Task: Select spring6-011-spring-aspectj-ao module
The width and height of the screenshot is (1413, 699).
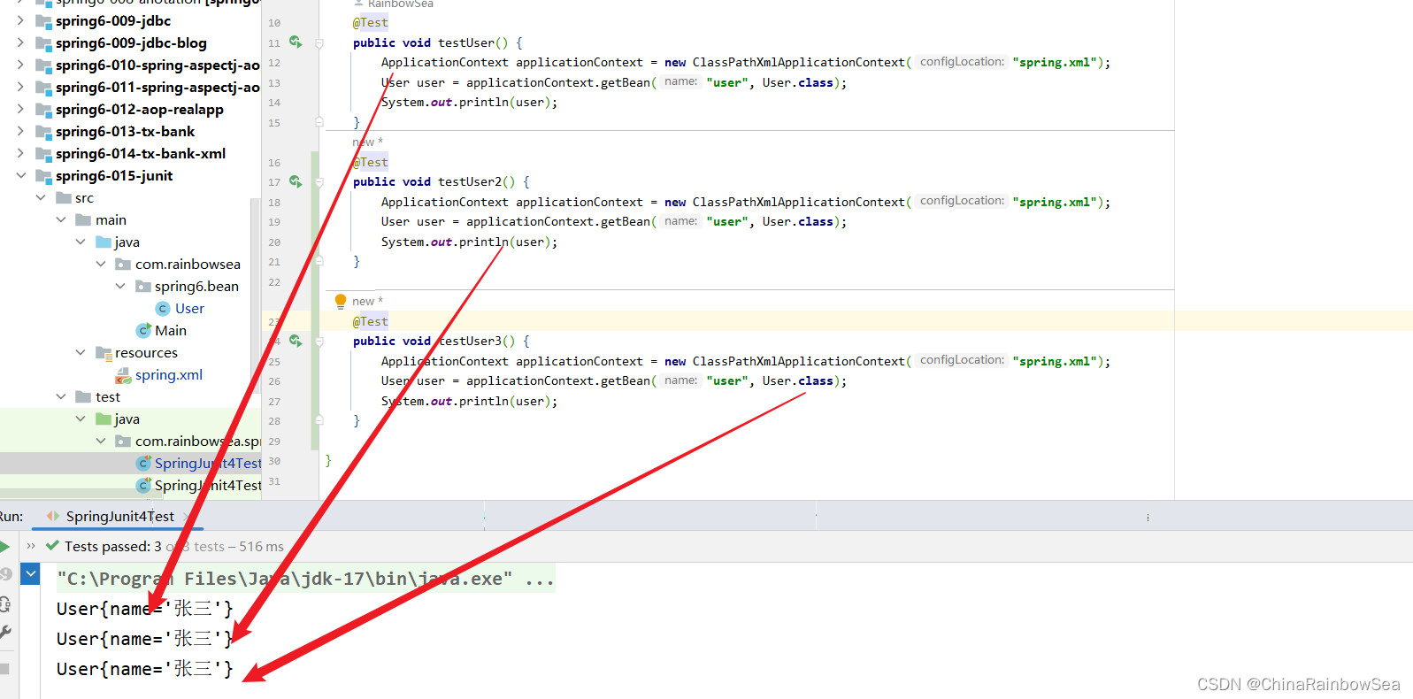Action: tap(157, 88)
